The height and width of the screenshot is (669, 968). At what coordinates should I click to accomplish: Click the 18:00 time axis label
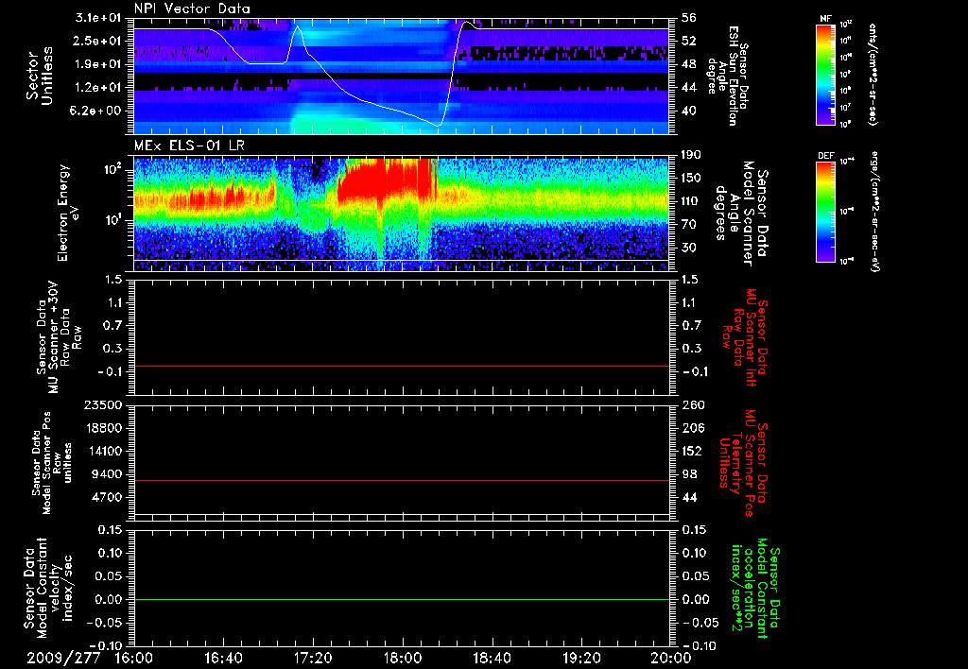403,658
